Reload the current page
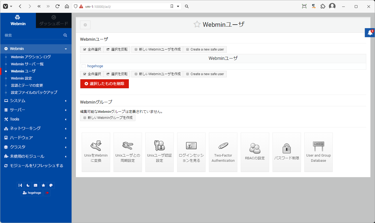Image resolution: width=375 pixels, height=223 pixels. [x=57, y=6]
